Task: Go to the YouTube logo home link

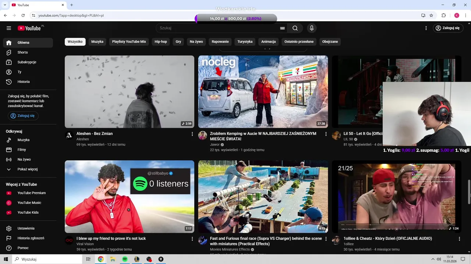Action: coord(29,28)
